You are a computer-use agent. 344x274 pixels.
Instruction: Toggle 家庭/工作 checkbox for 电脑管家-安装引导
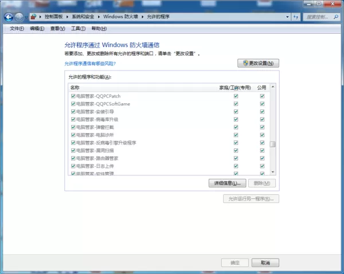tap(236, 112)
